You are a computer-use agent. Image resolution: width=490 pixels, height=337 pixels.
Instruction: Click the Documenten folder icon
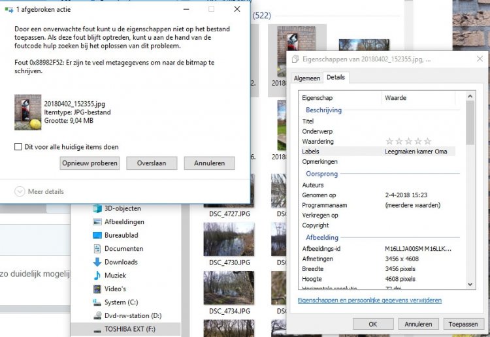pos(97,249)
